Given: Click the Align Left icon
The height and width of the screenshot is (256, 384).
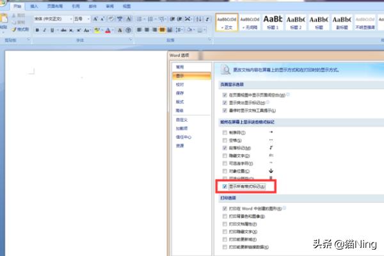Looking at the screenshot, I should (139, 30).
